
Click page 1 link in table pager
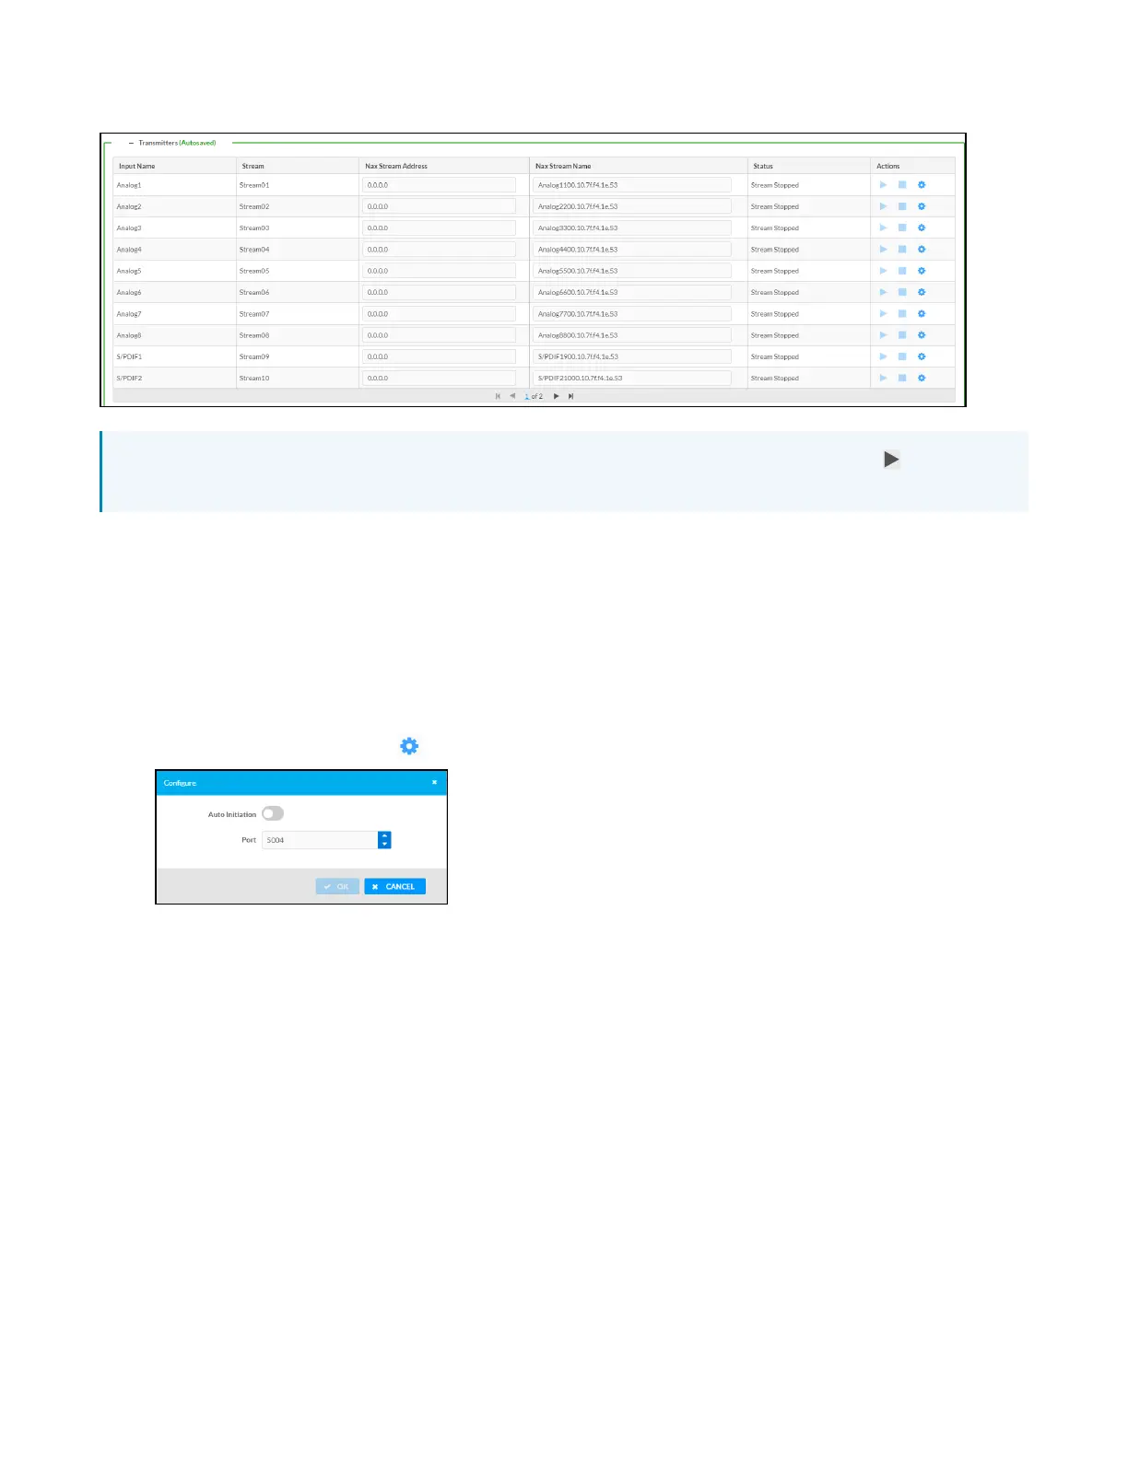point(527,396)
